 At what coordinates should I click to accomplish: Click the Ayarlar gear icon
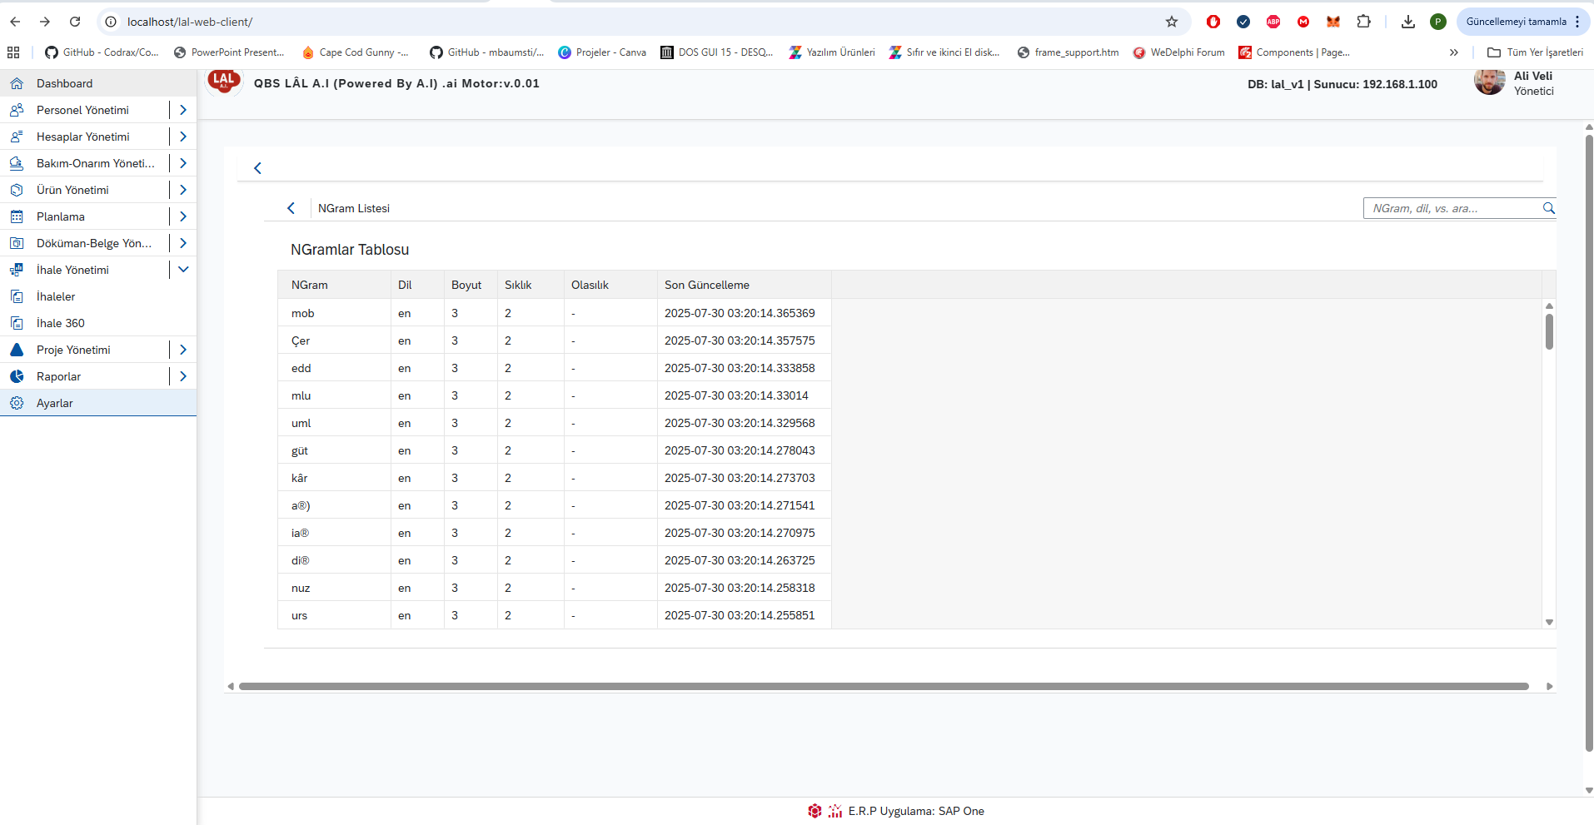17,403
